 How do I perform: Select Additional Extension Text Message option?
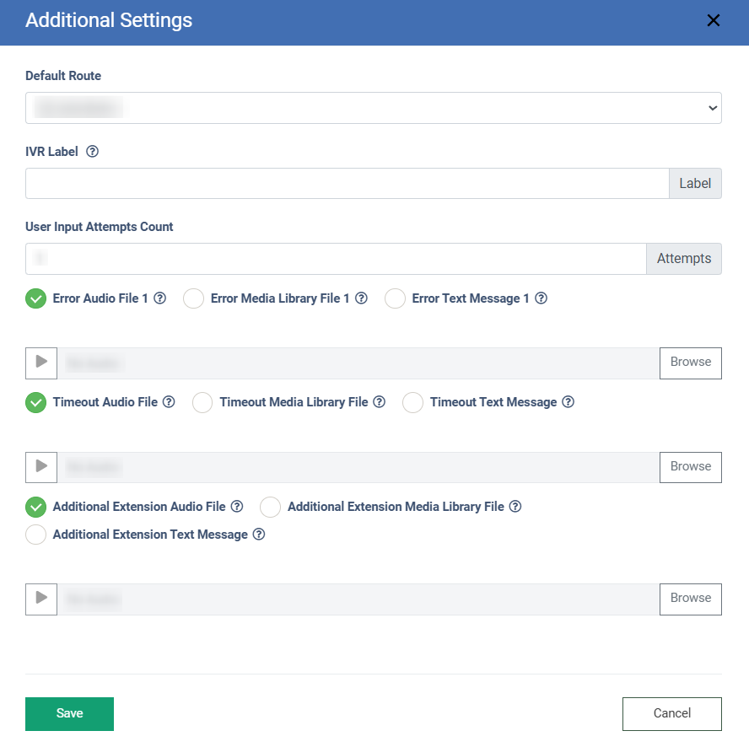(x=36, y=535)
